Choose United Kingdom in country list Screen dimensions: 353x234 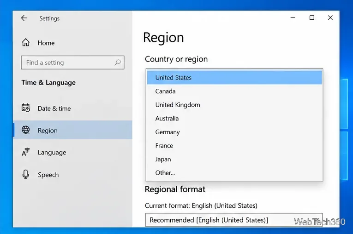click(234, 105)
